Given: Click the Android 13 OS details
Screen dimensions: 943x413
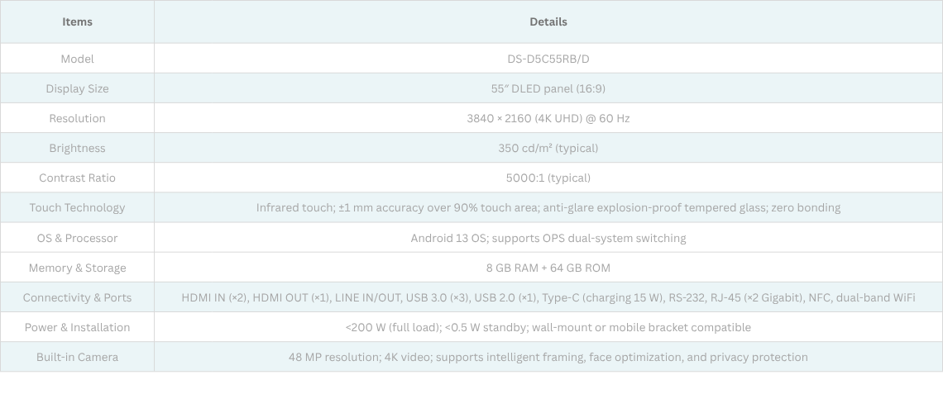Looking at the screenshot, I should click(x=548, y=238).
